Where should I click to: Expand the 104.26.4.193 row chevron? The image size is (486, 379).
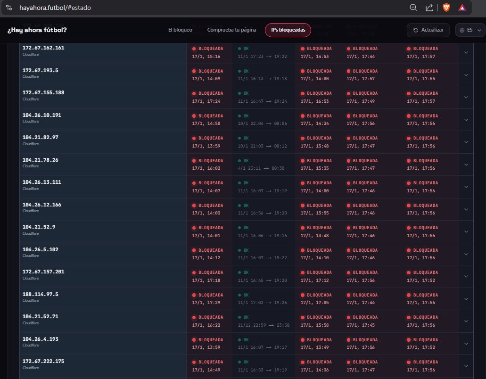point(466,344)
